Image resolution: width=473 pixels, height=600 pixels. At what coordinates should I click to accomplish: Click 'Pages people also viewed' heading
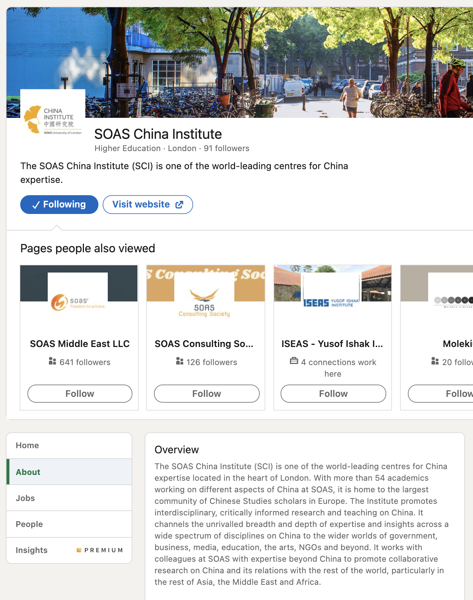[88, 248]
